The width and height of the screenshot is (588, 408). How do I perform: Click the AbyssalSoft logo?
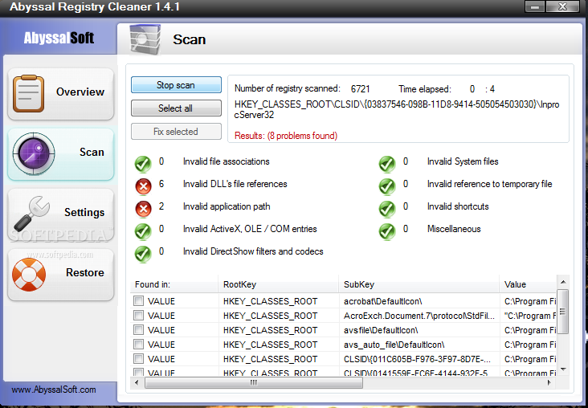click(x=59, y=38)
